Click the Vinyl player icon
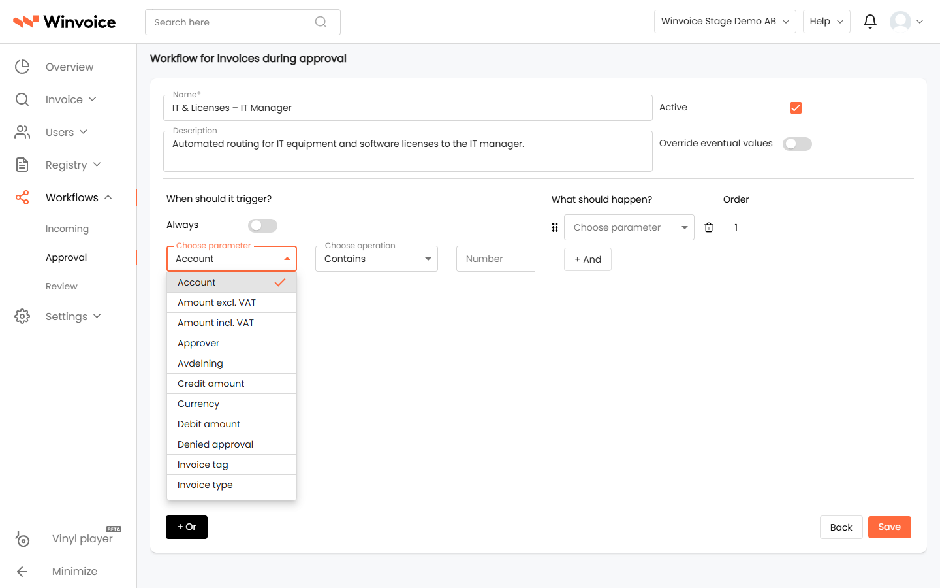Image resolution: width=940 pixels, height=588 pixels. tap(22, 538)
